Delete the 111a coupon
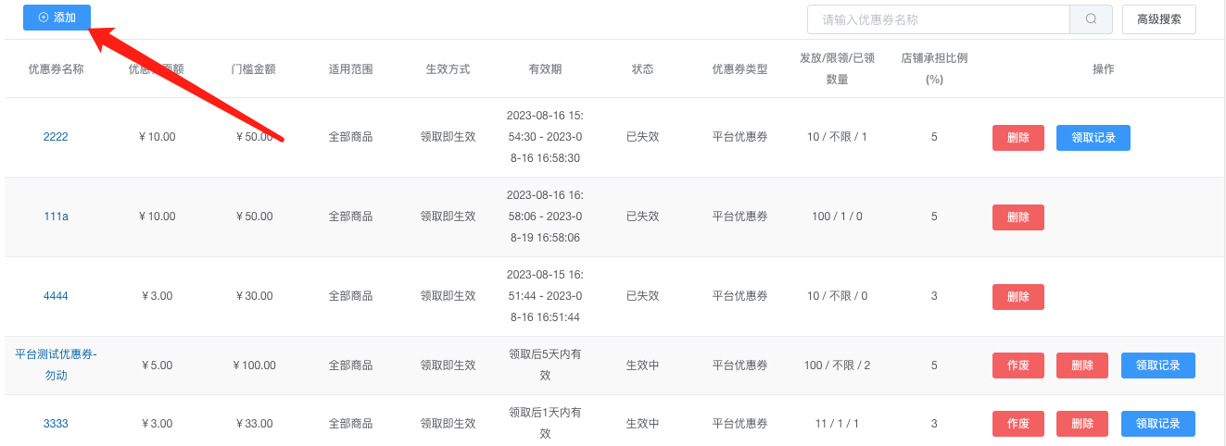This screenshot has width=1226, height=446. [x=1017, y=217]
